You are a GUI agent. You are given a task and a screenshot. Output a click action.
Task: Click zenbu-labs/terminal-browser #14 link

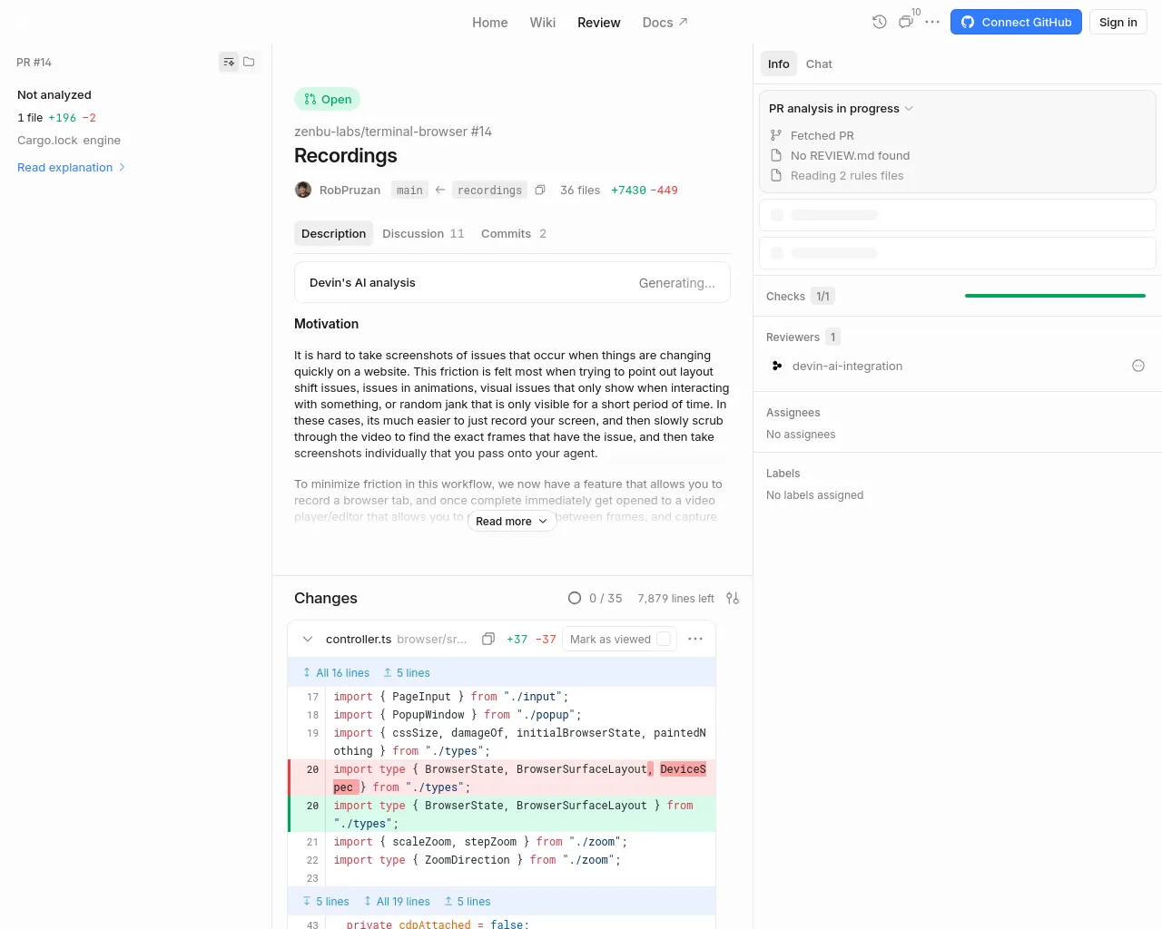pos(393,132)
